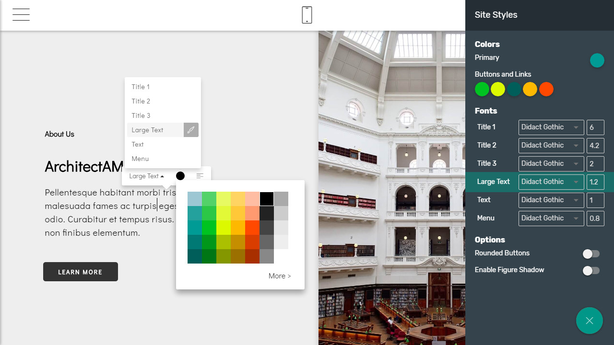Enable Rounded Buttons toggle

point(591,254)
